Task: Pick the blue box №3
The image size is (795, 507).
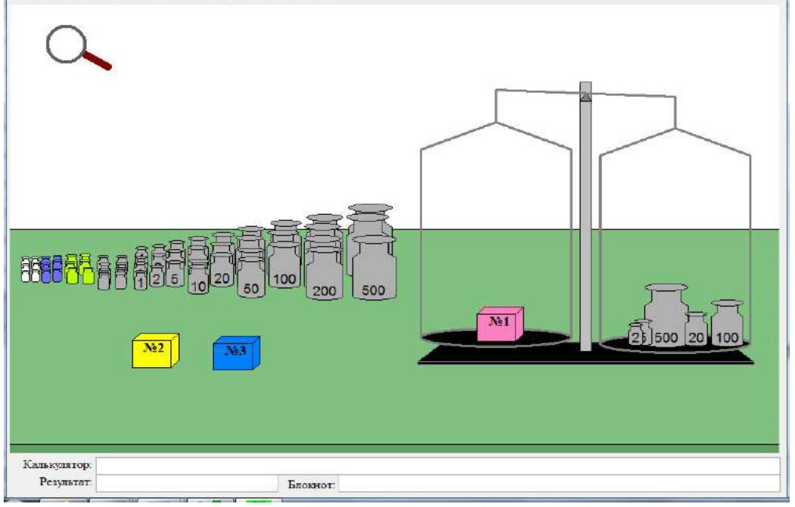Action: [236, 353]
